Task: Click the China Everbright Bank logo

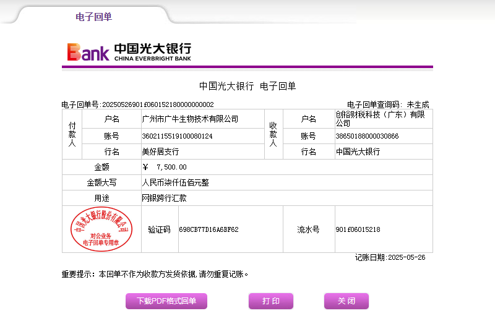Action: coord(129,52)
